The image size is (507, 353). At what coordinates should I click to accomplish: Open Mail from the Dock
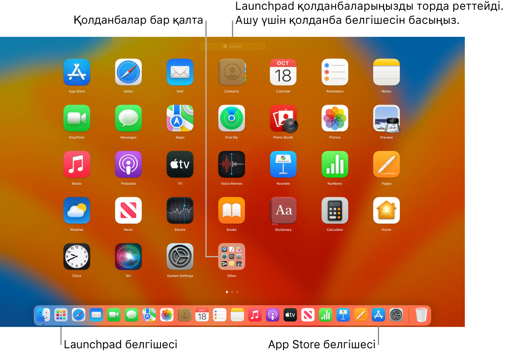(x=96, y=315)
